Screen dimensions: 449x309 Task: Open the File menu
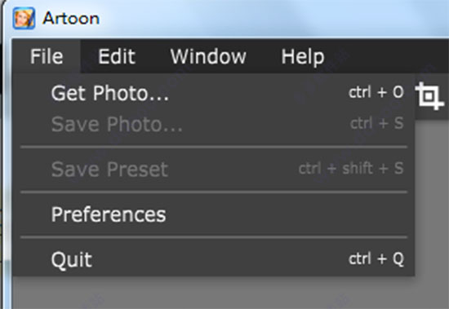(x=47, y=56)
